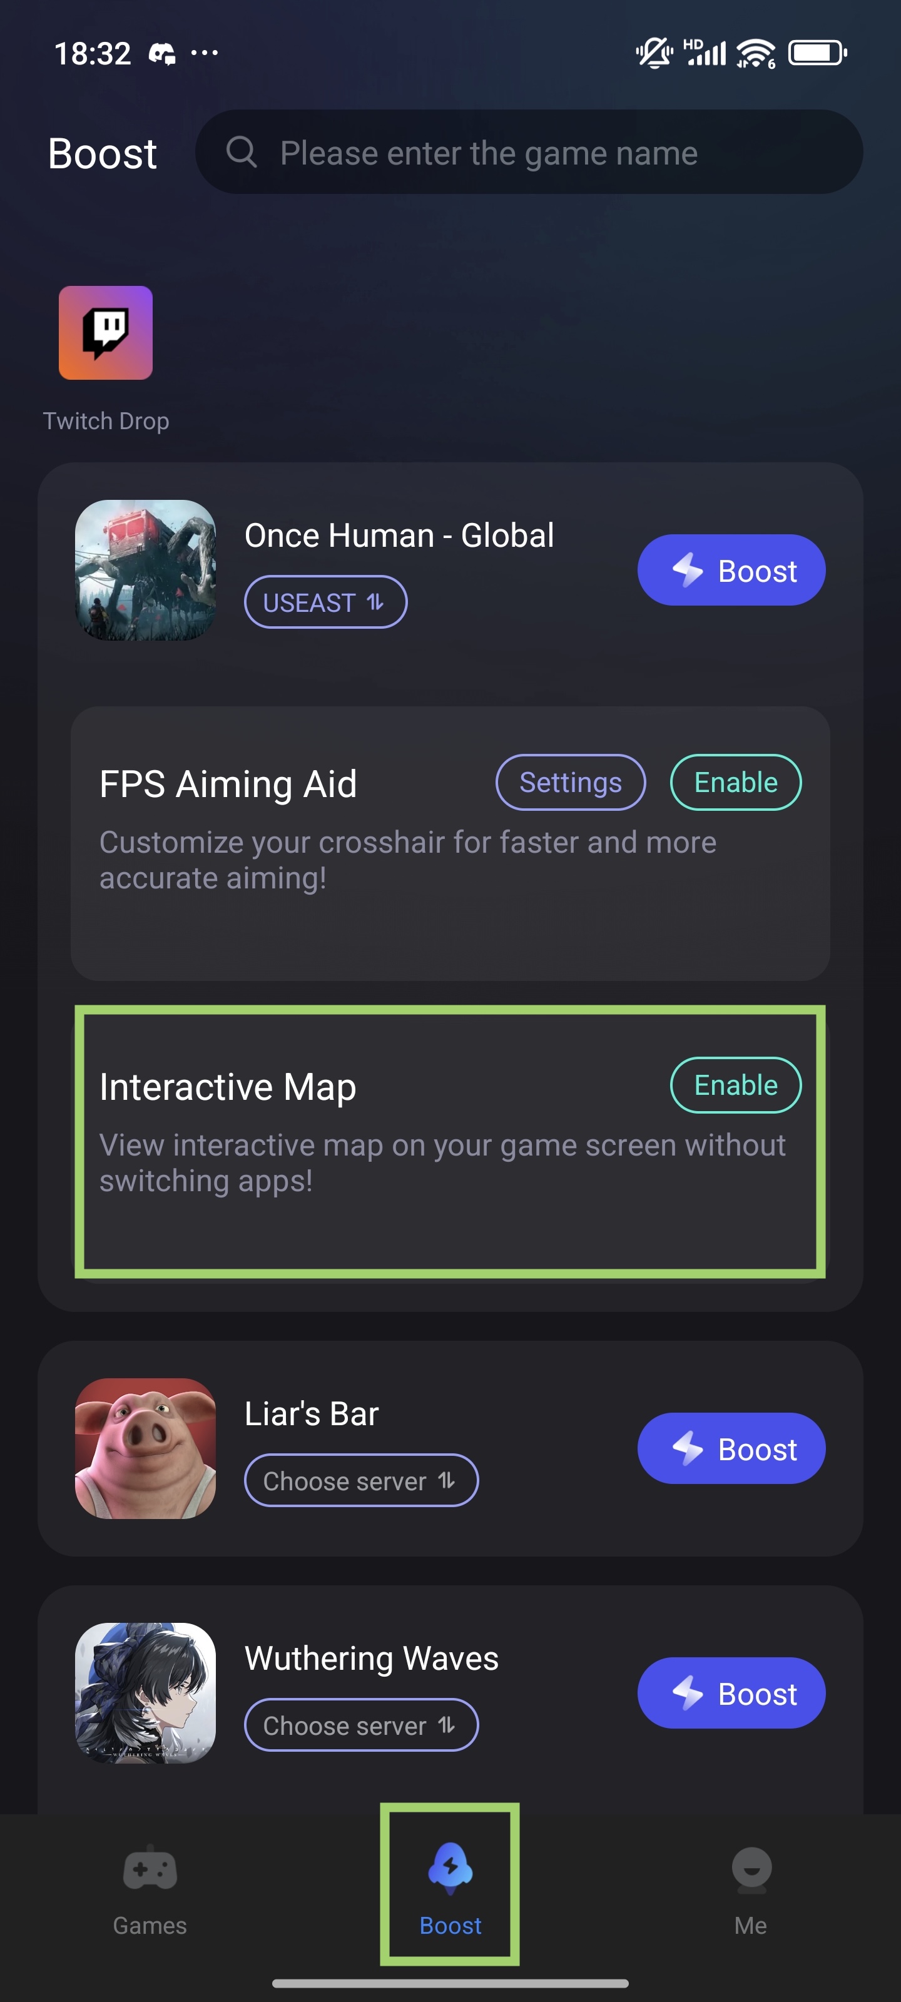Viewport: 901px width, 2002px height.
Task: Open the Twitch Drop icon
Action: point(106,333)
